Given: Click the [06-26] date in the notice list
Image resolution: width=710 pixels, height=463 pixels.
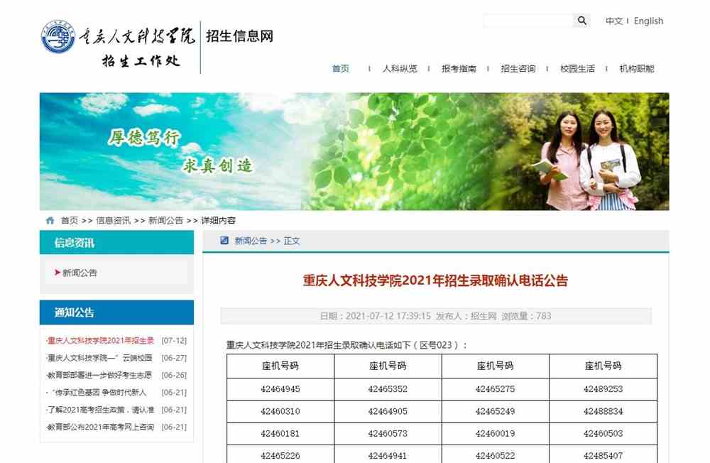Looking at the screenshot, I should point(174,375).
